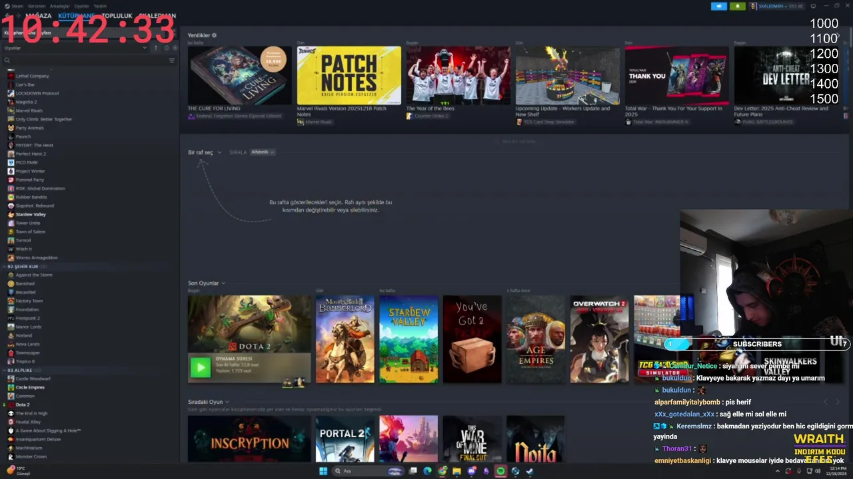Click the Dota 2 icon in sidebar
This screenshot has width=853, height=479.
tap(11, 404)
